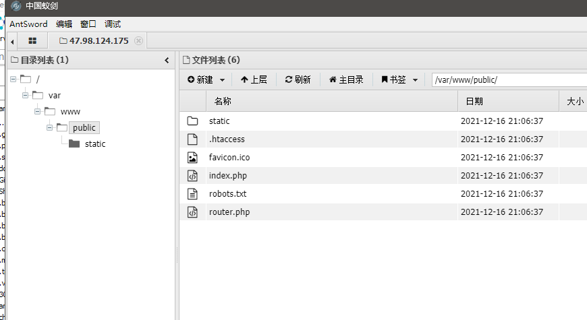Image resolution: width=587 pixels, height=320 pixels.
Task: Select the index.php code file icon
Action: tap(192, 176)
